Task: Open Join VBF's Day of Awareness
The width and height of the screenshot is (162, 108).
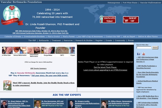Action: (x=90, y=36)
